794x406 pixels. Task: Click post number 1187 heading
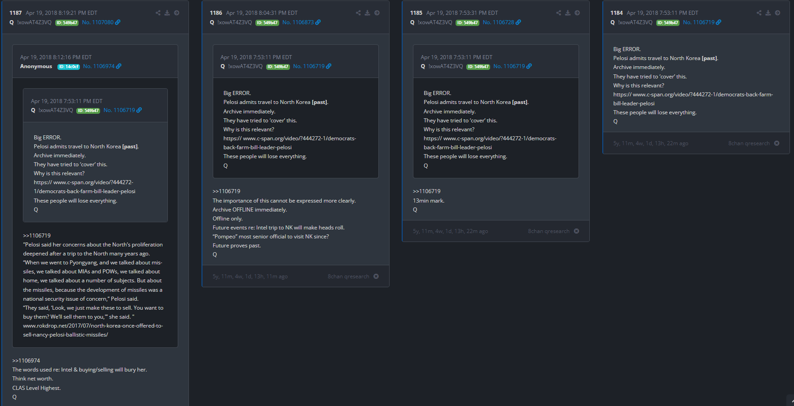coord(16,13)
